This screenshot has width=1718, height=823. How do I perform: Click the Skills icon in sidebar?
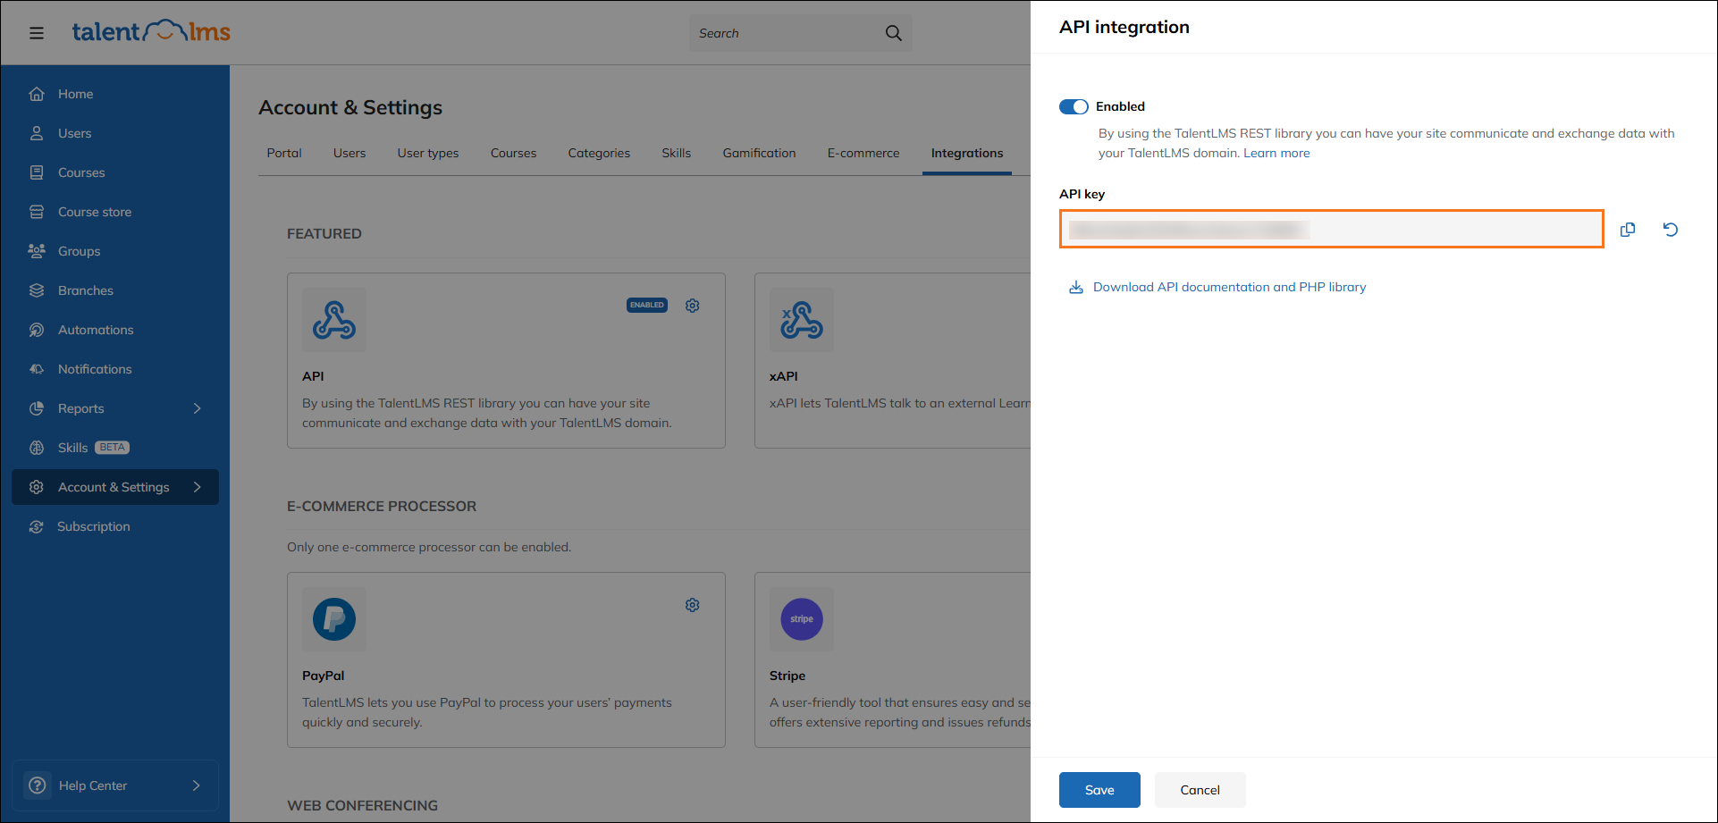tap(37, 448)
